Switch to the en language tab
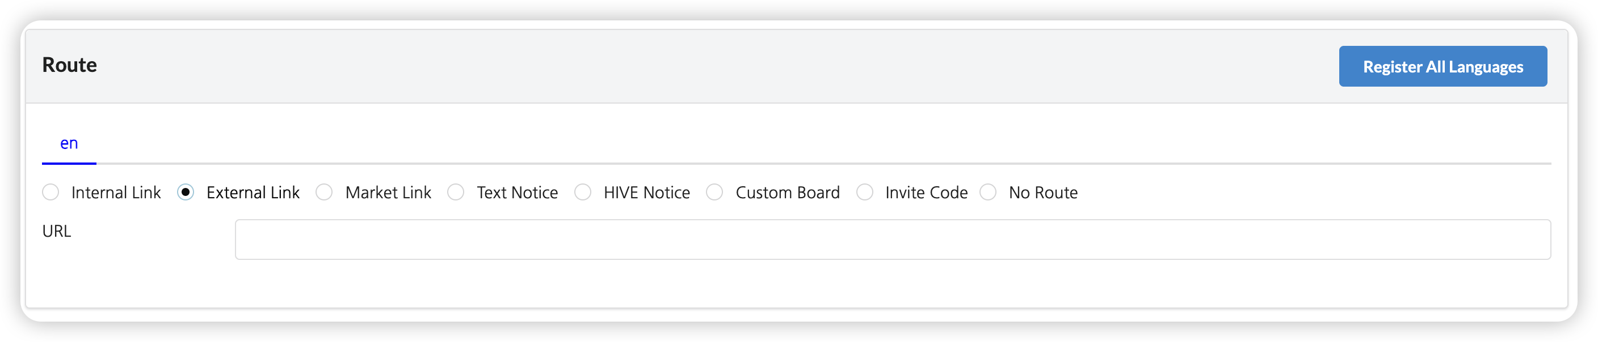 [x=69, y=143]
